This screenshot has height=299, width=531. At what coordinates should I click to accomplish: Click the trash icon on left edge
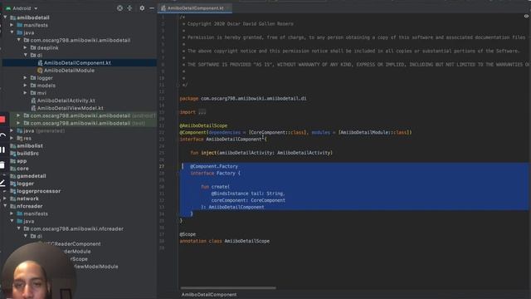[x=2, y=164]
